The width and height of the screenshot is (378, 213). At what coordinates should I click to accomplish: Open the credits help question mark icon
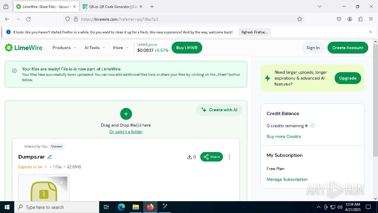pos(313,126)
